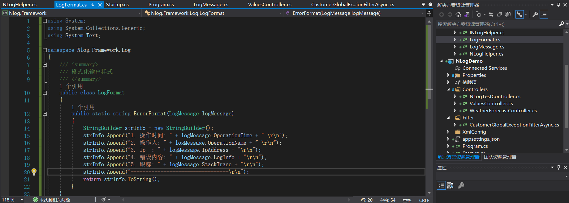Open Properties panel object dropdown
Screen dimensions: 569x203
tap(567, 176)
